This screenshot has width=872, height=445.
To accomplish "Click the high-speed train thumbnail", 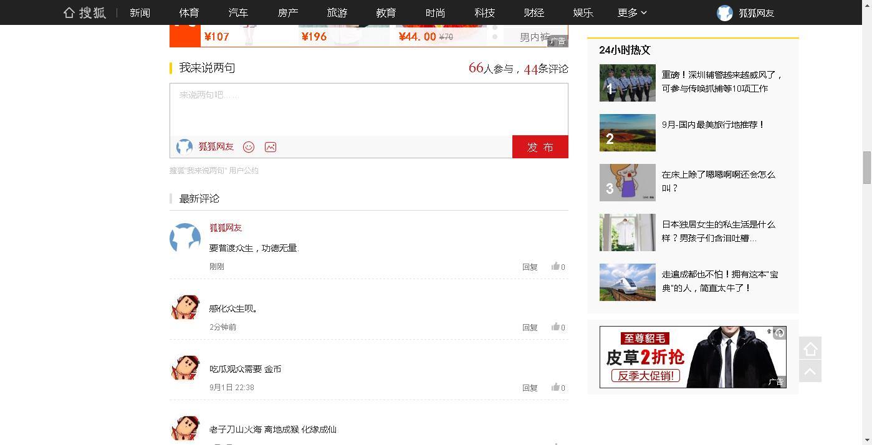I will click(627, 282).
